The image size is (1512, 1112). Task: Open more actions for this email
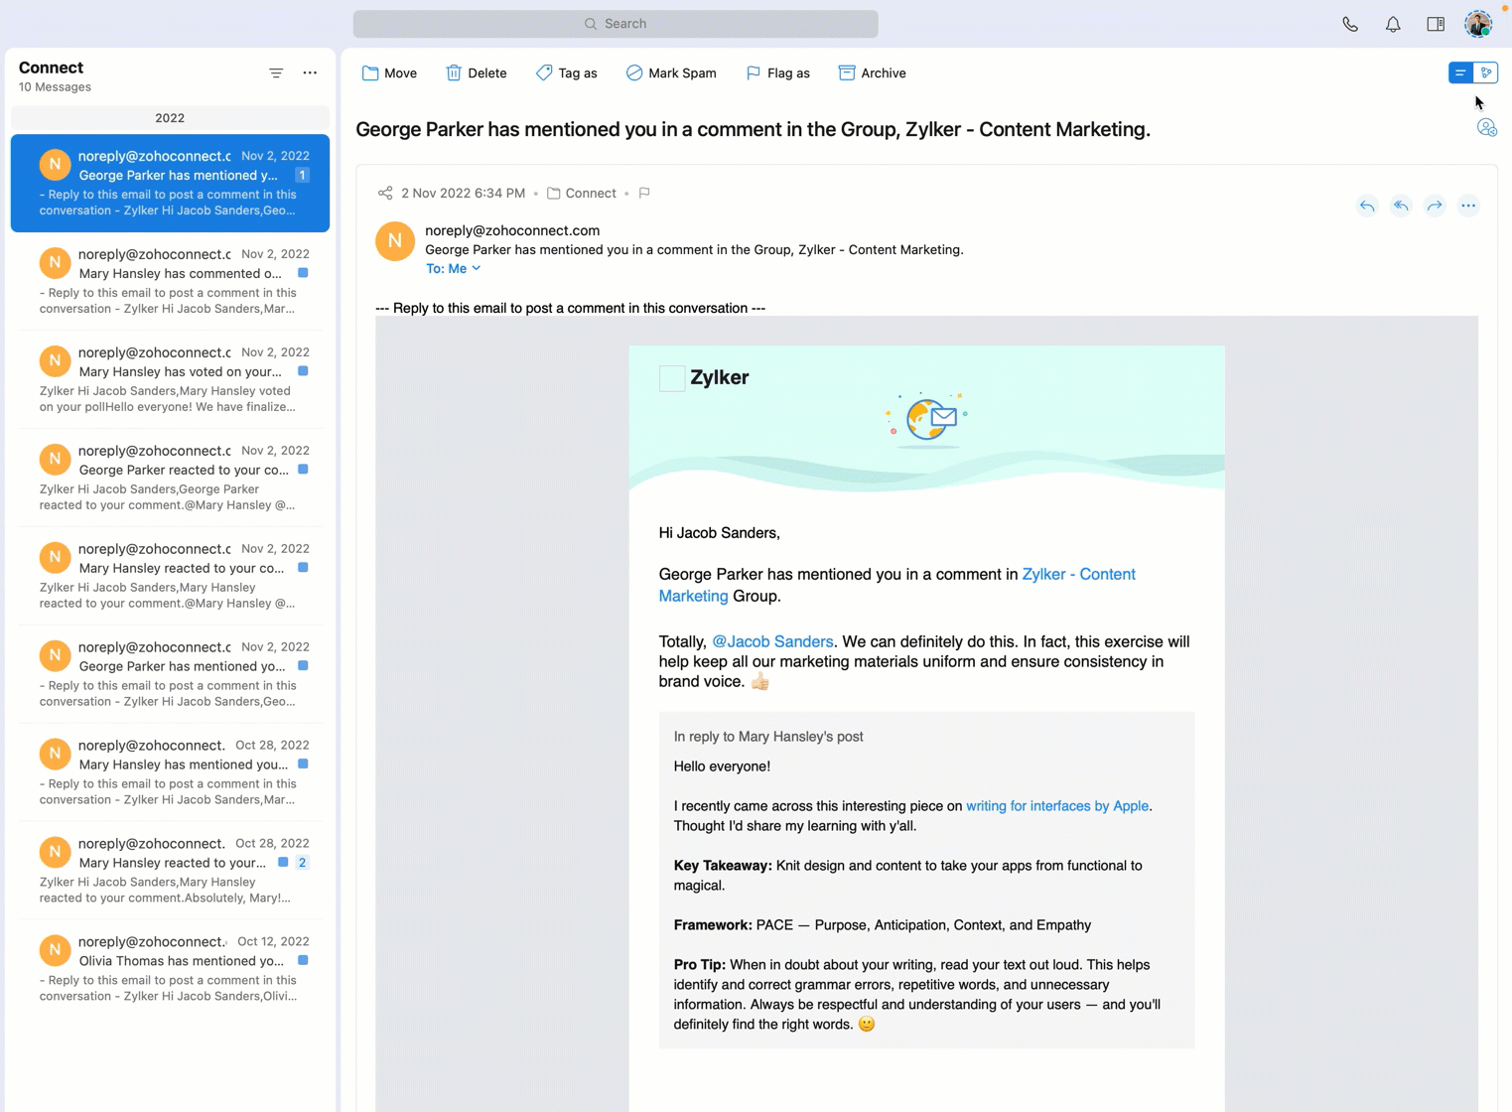click(x=1468, y=206)
